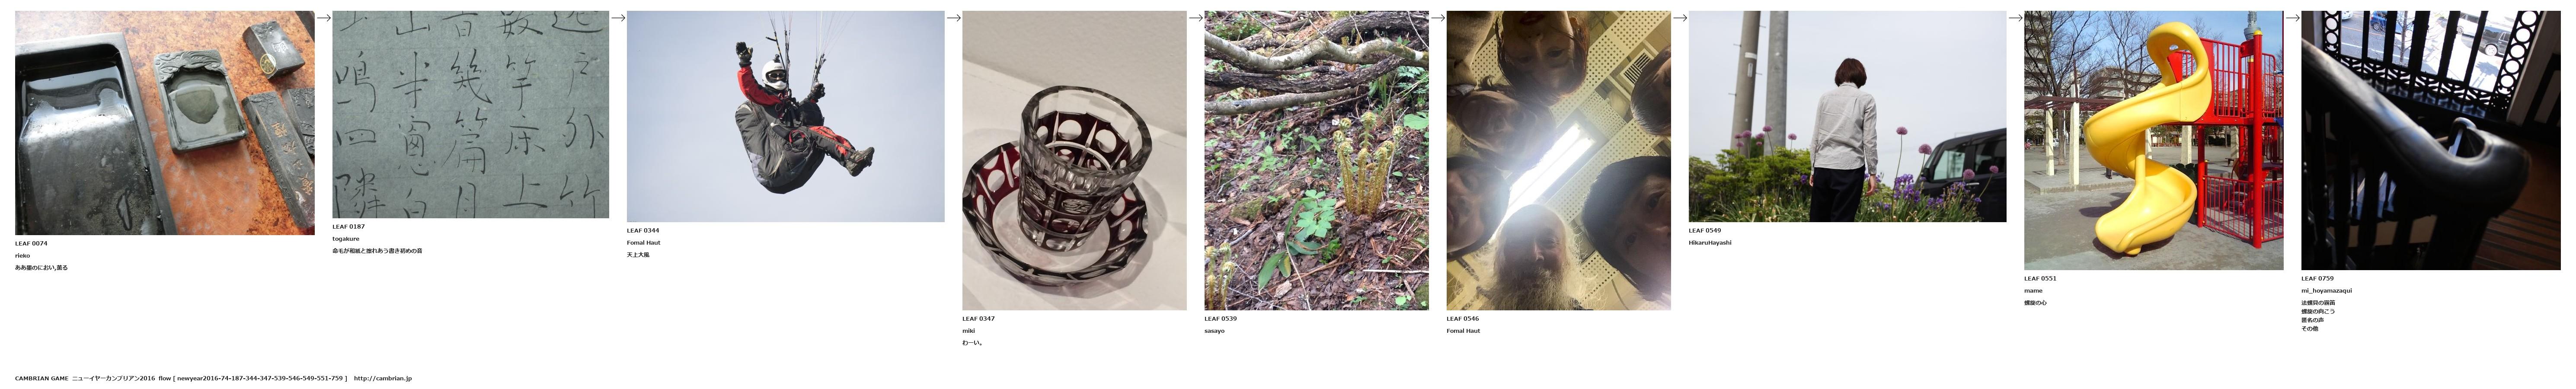Viewport: 2576px width, 389px height.
Task: Click the LEAF 0187 label
Action: [x=348, y=227]
